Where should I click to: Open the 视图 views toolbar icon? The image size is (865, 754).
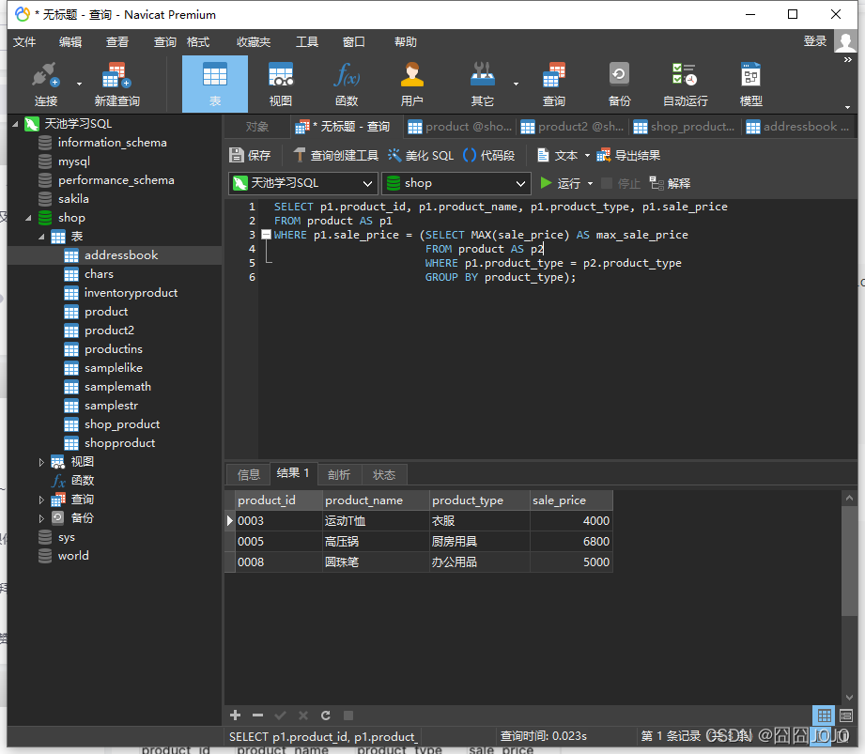pos(280,85)
